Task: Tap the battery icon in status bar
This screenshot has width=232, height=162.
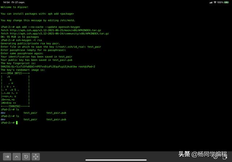Action: 227,3
